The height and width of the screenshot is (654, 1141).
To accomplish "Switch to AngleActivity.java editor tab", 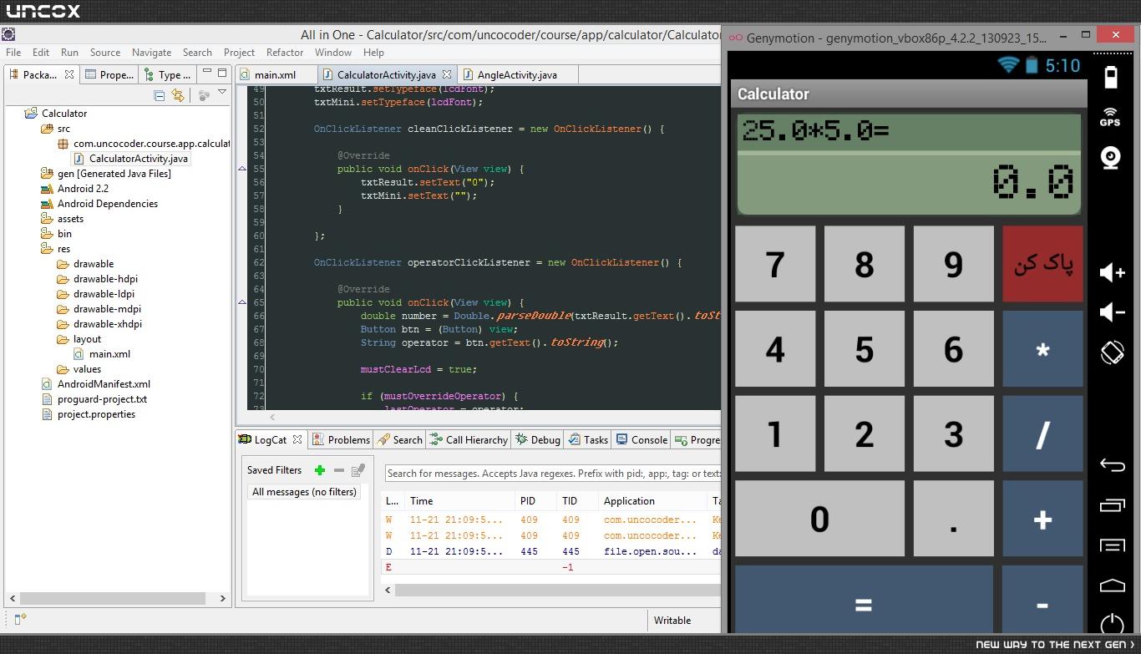I will point(516,74).
